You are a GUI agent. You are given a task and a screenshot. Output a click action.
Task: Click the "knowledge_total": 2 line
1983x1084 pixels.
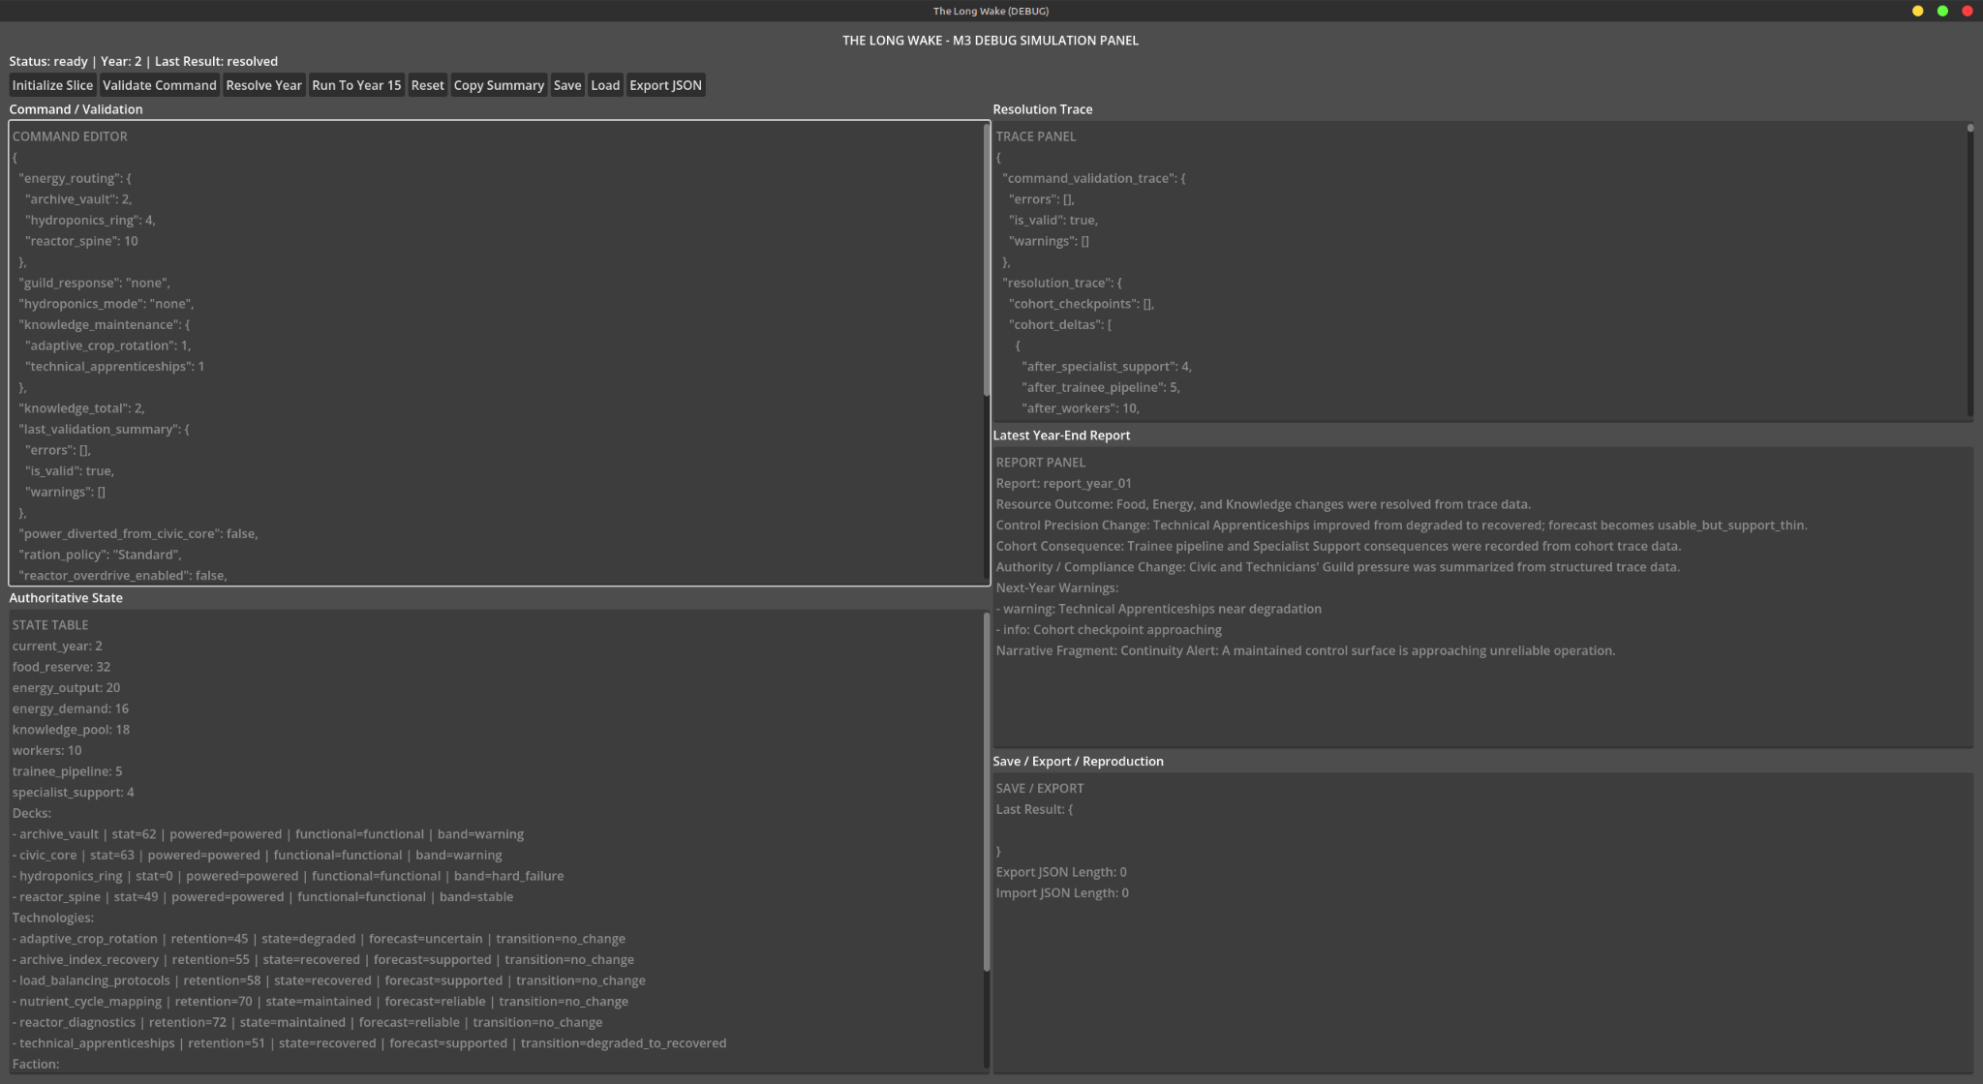81,408
